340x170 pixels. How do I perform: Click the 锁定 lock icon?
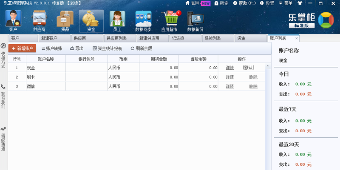click(216, 3)
